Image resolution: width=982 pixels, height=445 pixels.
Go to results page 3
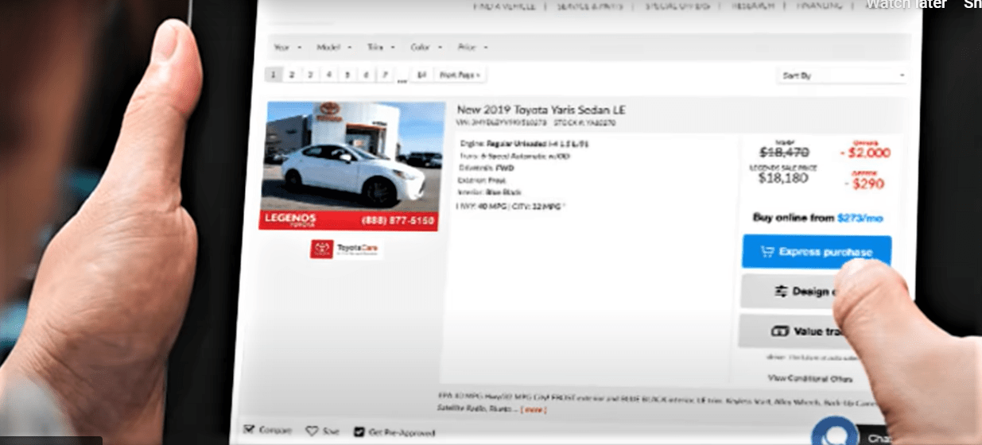tap(310, 75)
